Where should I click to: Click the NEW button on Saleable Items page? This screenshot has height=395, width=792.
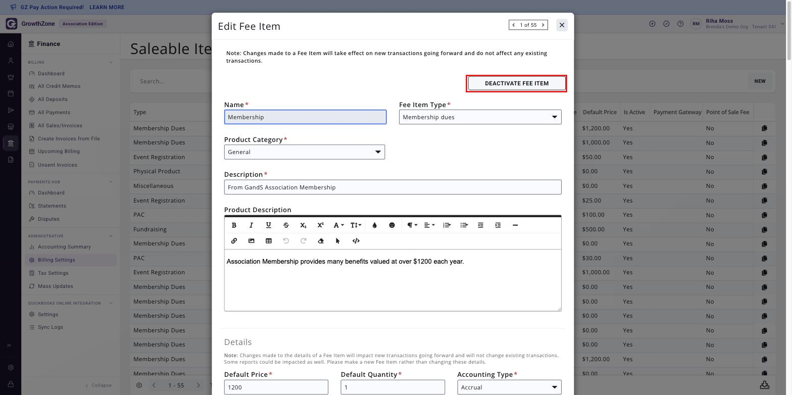click(x=760, y=81)
